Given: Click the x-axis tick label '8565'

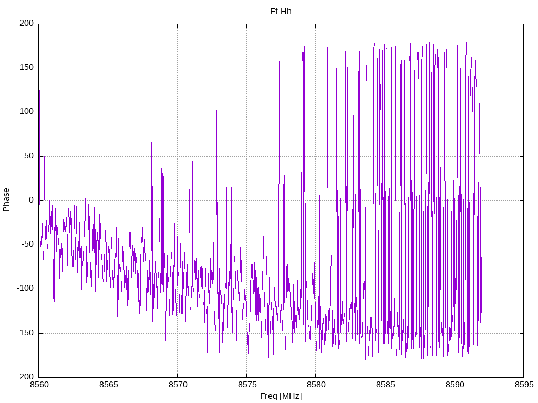Looking at the screenshot, I should pyautogui.click(x=108, y=385).
